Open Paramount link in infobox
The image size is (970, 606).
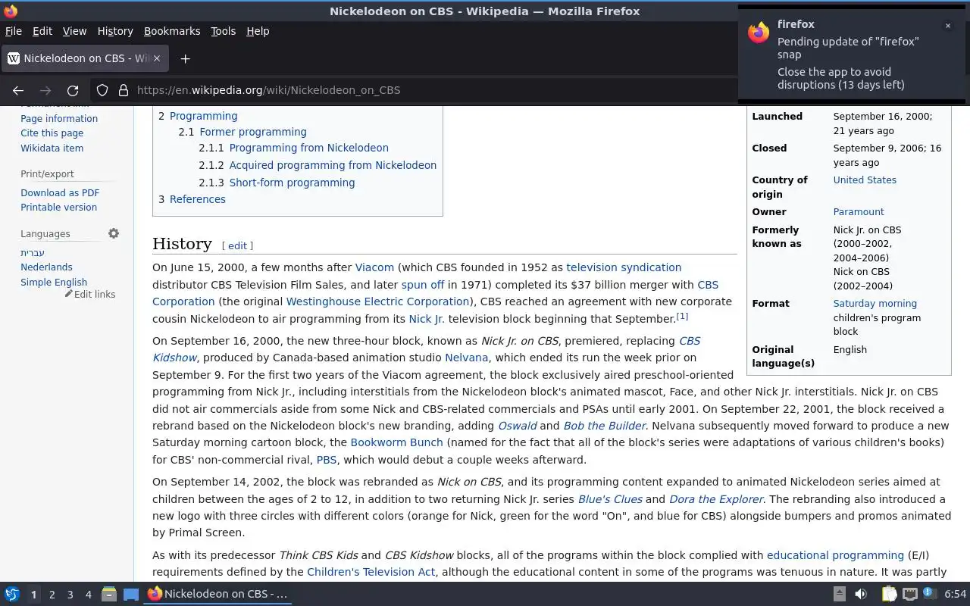(859, 212)
